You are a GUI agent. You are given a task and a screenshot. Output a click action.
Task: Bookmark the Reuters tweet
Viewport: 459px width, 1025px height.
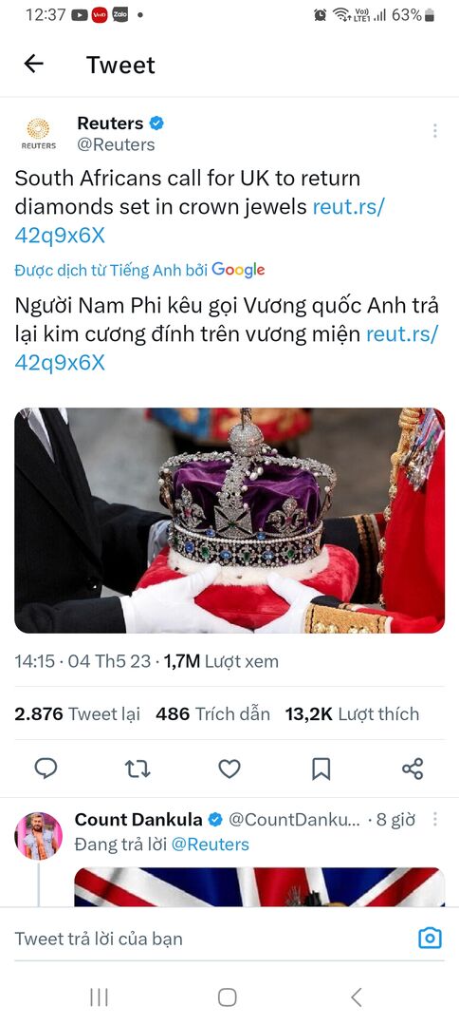321,769
